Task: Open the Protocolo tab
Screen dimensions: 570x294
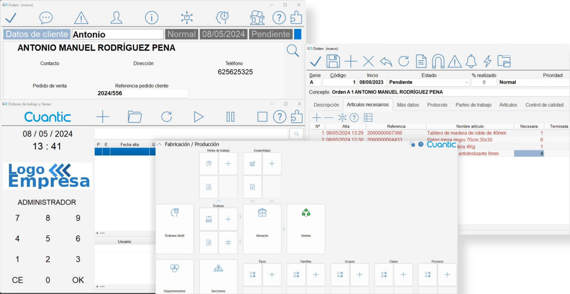Action: click(x=437, y=105)
